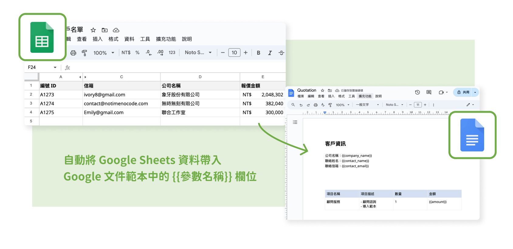Screen dimensions: 513x249
Task: Click the Sheets font size field showing 10
Action: click(234, 53)
